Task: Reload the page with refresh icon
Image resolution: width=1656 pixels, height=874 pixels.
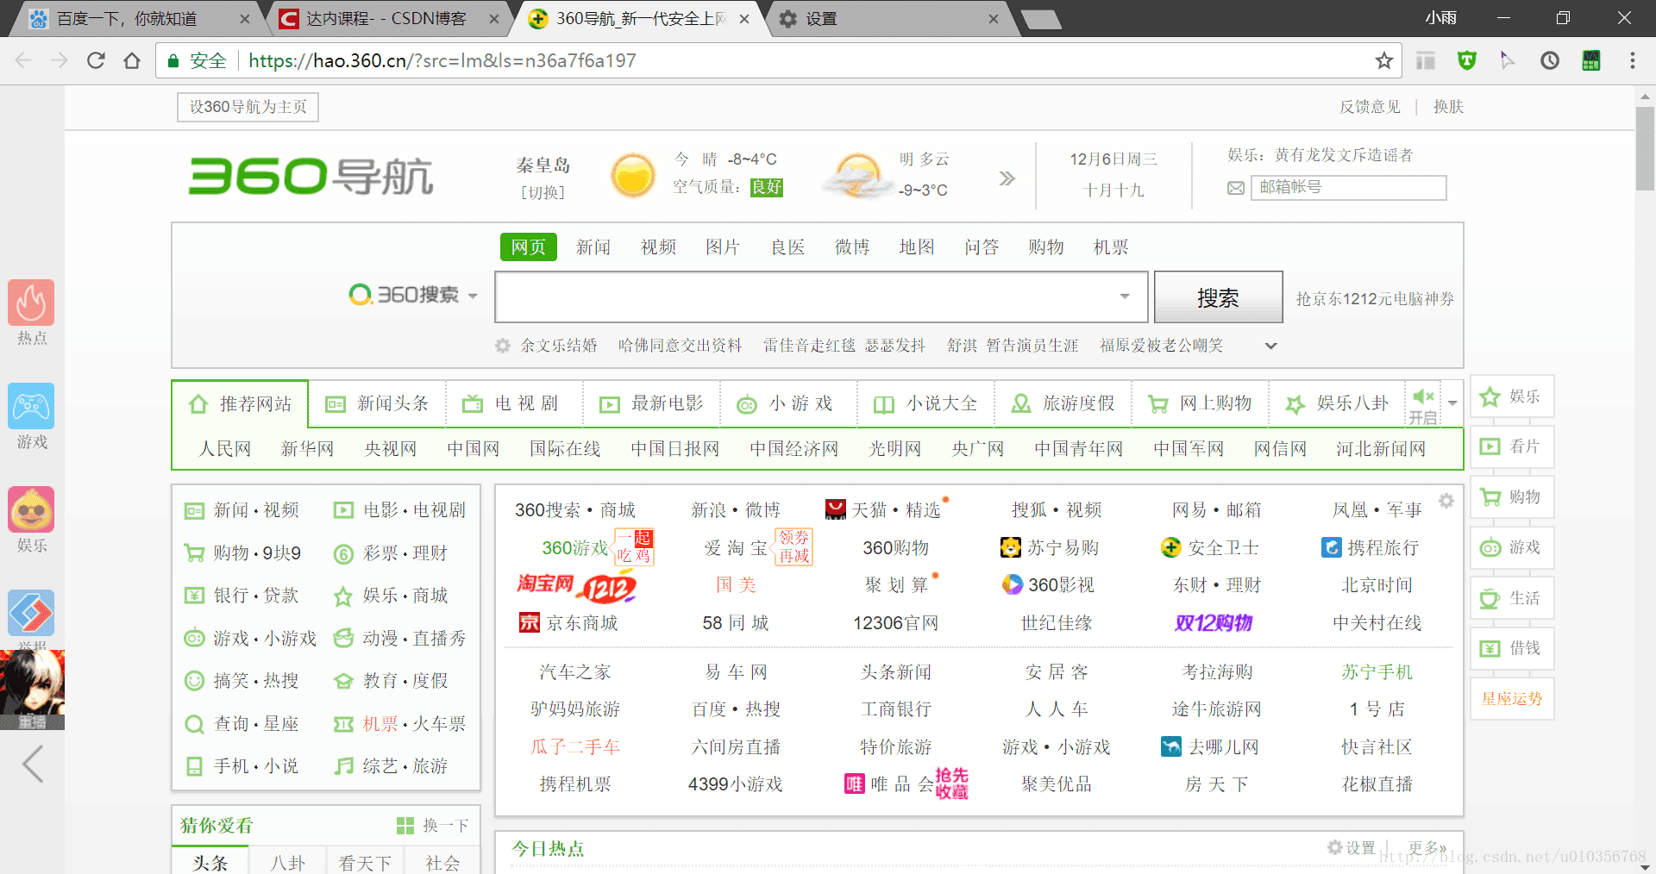Action: 96,60
